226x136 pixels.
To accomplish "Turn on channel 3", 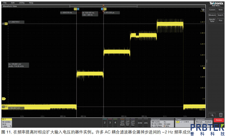I will pyautogui.click(x=110, y=123).
